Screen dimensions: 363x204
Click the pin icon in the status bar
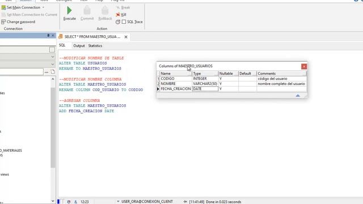pyautogui.click(x=185, y=202)
